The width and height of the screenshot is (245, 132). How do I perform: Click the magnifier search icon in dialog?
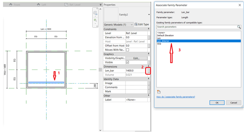[x=239, y=27]
